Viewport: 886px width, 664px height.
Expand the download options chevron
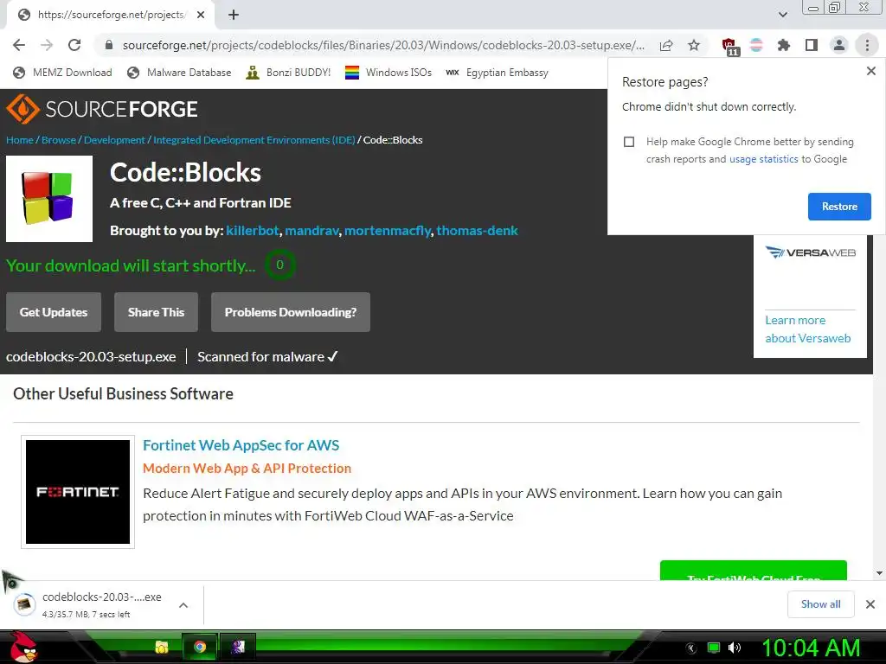click(183, 605)
